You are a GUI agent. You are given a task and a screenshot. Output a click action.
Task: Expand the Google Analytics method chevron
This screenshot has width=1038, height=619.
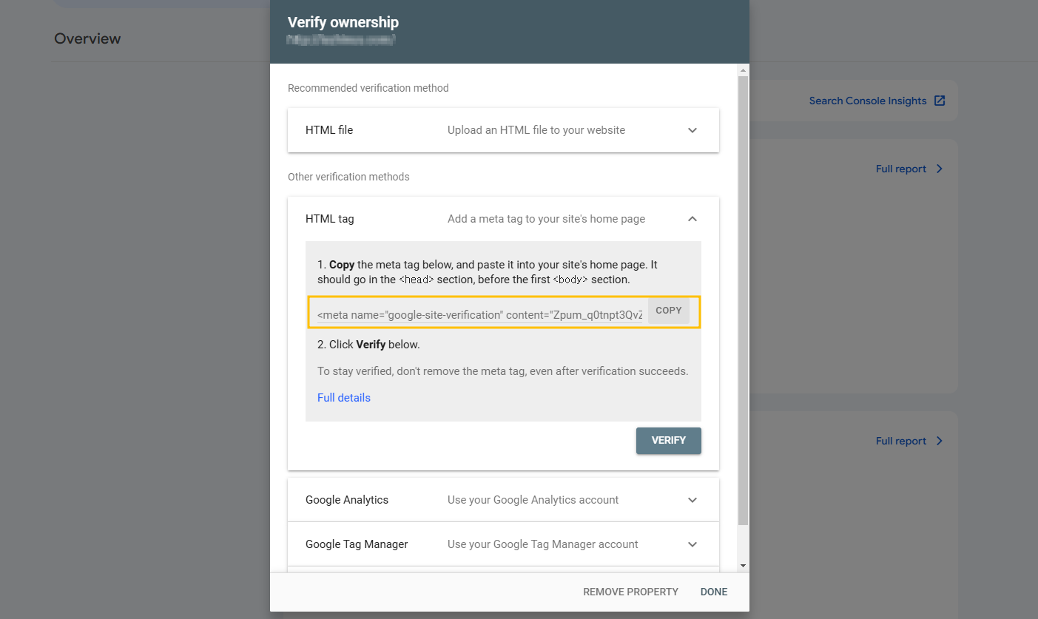pos(692,500)
